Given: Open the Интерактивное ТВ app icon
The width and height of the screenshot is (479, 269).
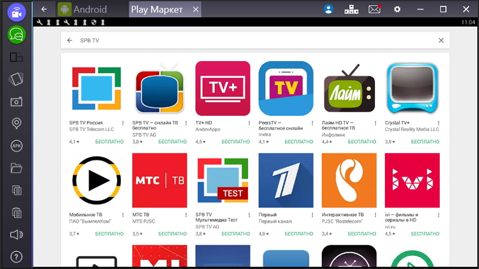Looking at the screenshot, I should 349,181.
